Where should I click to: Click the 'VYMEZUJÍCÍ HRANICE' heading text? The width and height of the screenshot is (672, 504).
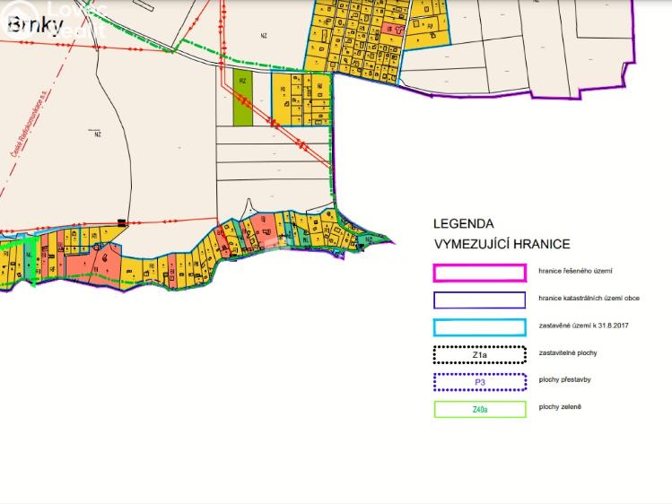502,244
